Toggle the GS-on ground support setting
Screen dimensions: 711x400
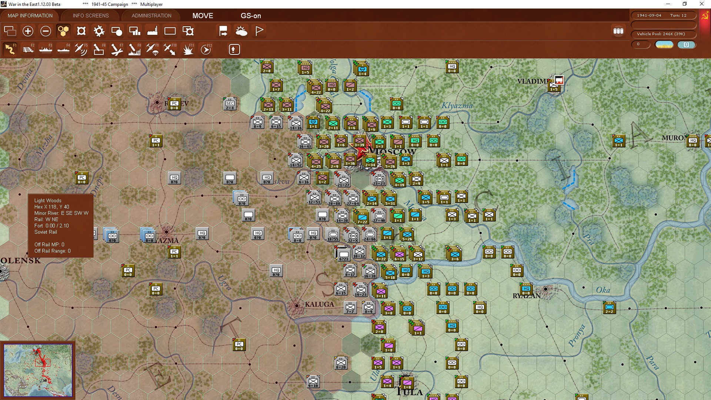(251, 16)
